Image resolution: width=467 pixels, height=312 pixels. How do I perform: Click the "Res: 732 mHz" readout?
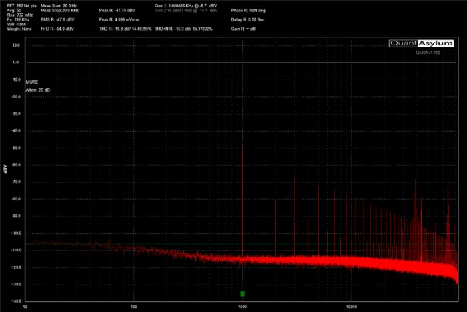click(19, 15)
